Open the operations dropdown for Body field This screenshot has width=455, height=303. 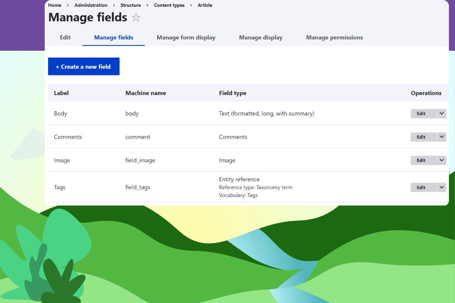(x=441, y=113)
